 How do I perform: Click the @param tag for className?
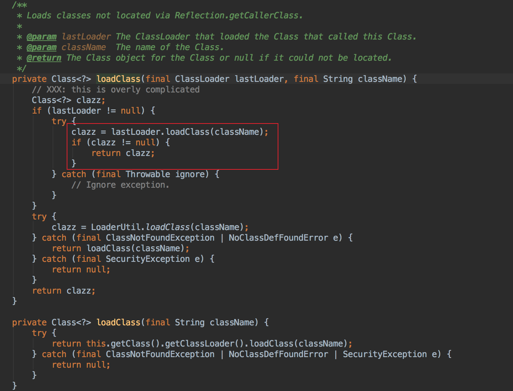[x=41, y=47]
